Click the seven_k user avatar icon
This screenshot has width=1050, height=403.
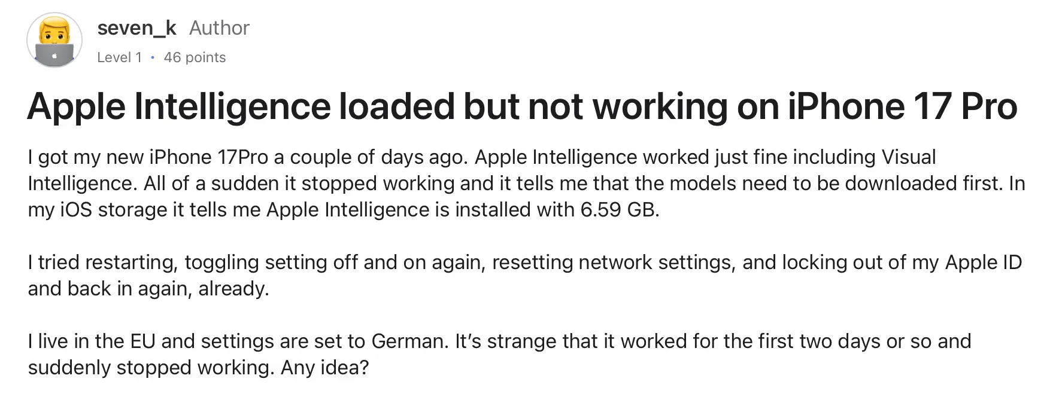tap(54, 40)
